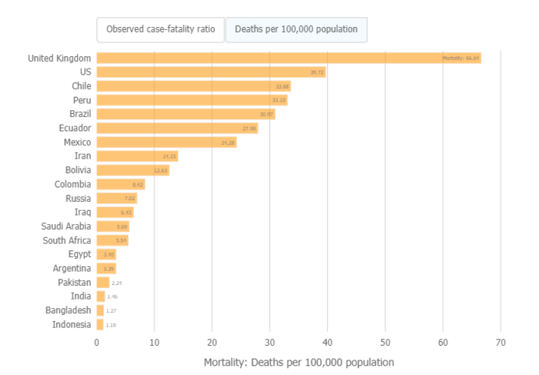Click the Chile bar

[x=193, y=86]
